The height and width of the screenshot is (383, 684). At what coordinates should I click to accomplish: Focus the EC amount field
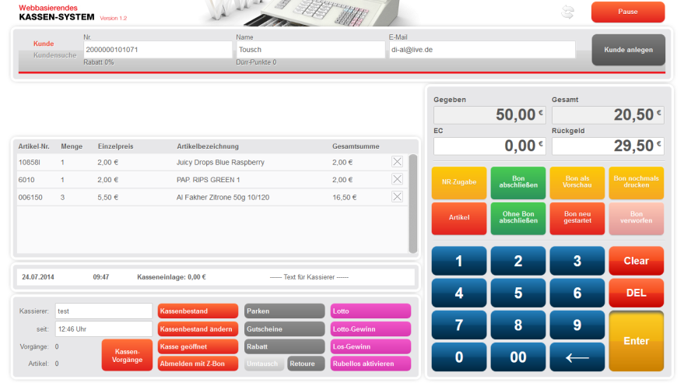coord(489,146)
